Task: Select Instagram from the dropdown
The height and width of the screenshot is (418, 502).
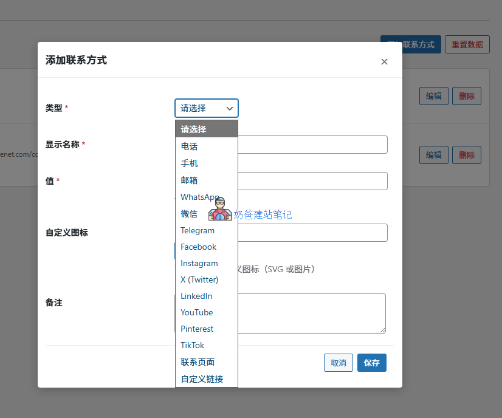Action: (199, 263)
